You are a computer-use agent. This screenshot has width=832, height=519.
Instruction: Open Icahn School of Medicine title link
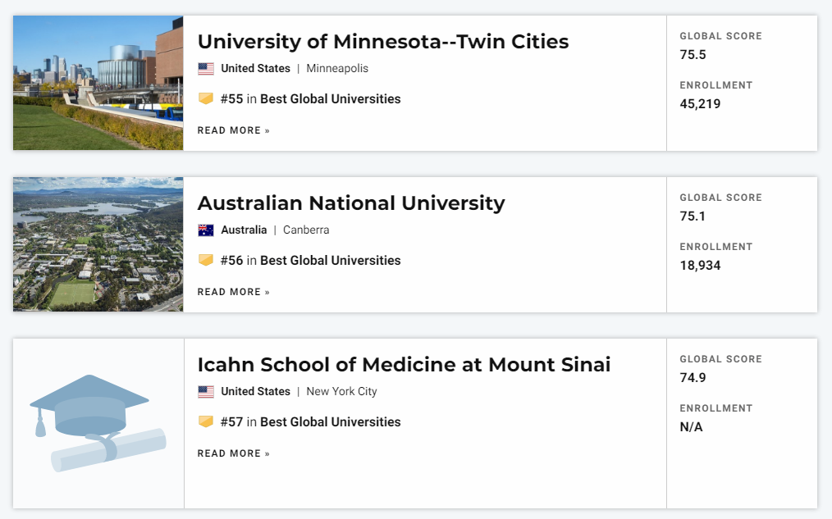click(x=404, y=365)
